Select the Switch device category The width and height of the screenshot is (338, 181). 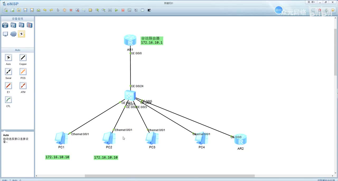click(x=13, y=25)
